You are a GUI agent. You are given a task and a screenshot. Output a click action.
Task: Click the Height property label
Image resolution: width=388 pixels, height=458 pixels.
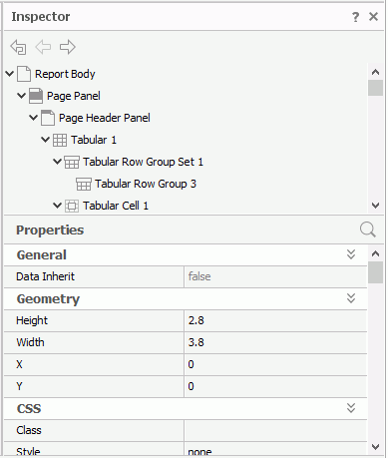tap(32, 320)
